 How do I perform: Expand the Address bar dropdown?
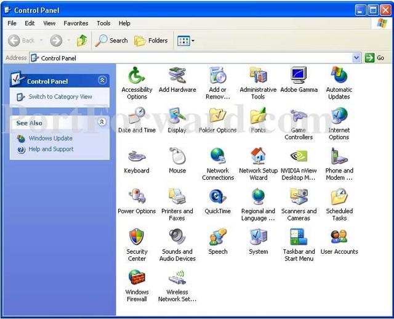[356, 58]
